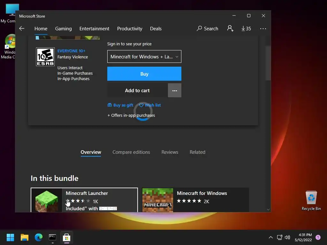Switch to the Entertainment tab
The width and height of the screenshot is (327, 245).
tap(94, 28)
